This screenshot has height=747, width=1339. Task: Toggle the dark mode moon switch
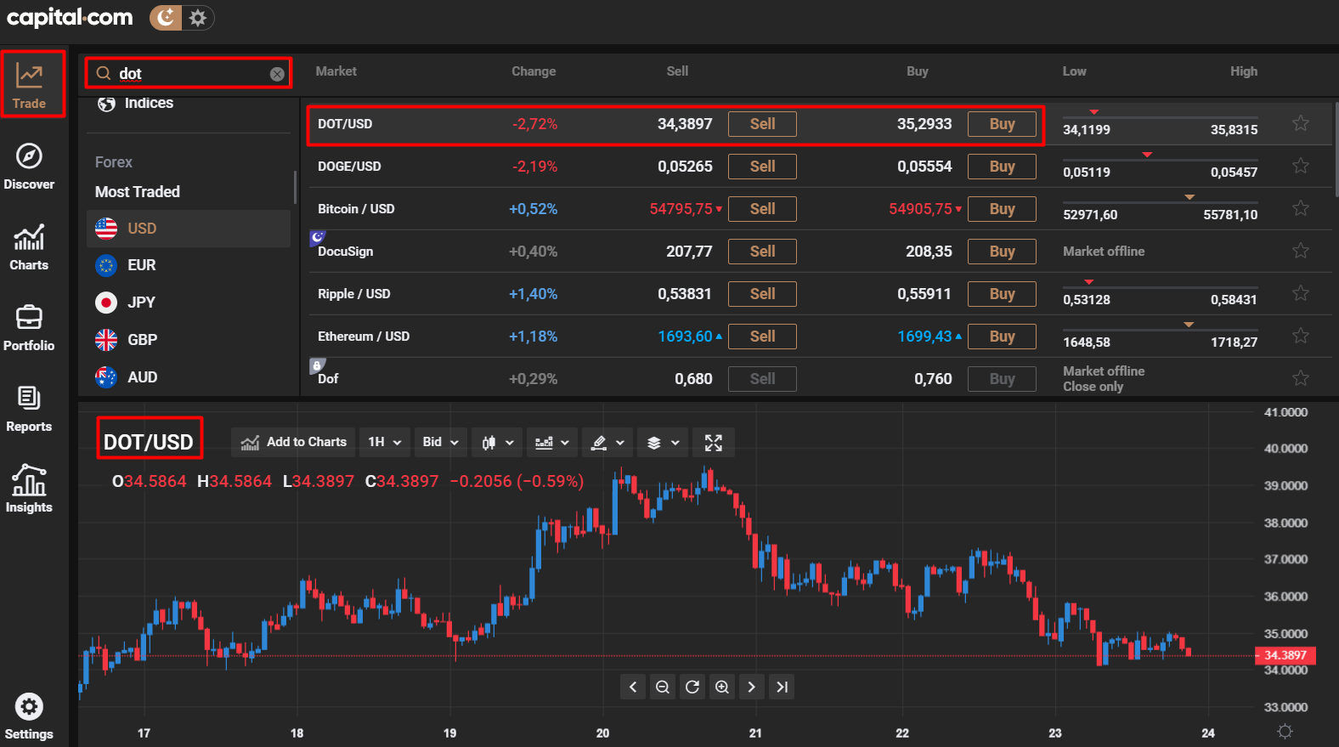click(167, 17)
